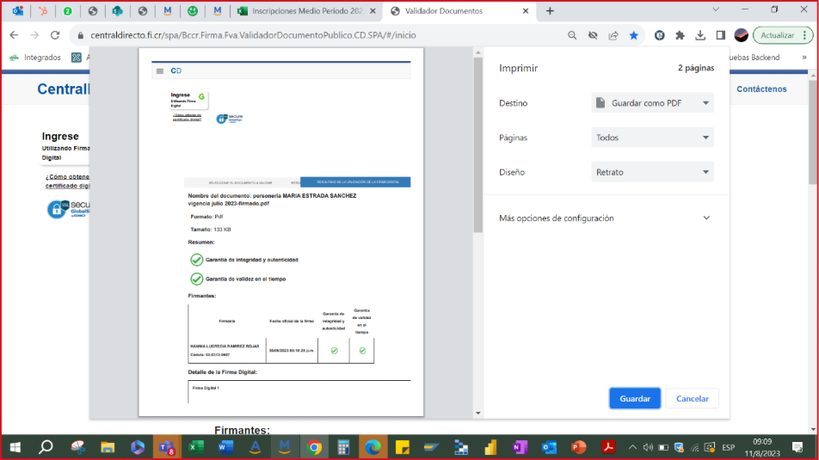This screenshot has width=819, height=460.
Task: Click the Guardar button in print dialog
Action: tap(635, 399)
